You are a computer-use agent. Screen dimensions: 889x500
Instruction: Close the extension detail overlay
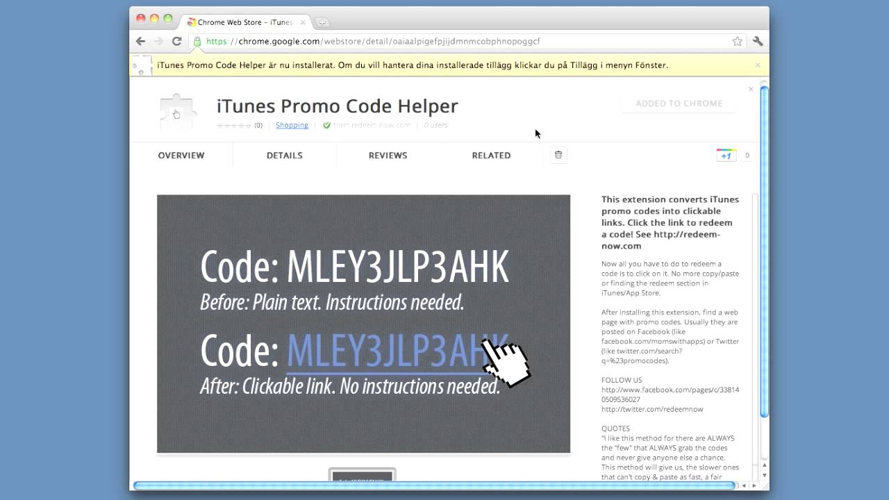pos(751,89)
